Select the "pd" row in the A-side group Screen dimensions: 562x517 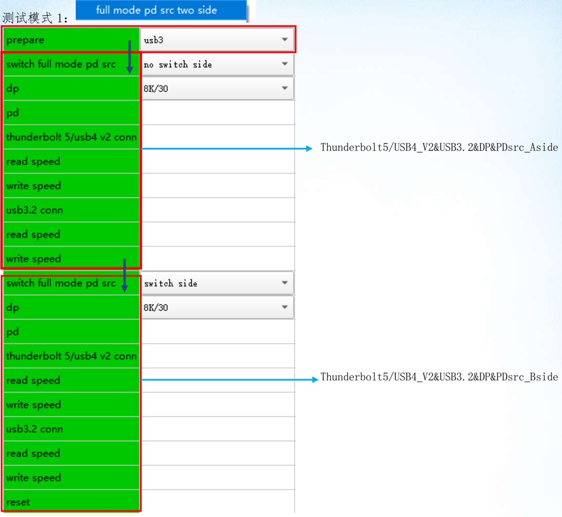pos(71,113)
